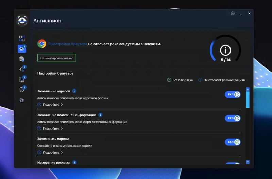Toggle the Заполнение адресов switch off

pos(233,95)
